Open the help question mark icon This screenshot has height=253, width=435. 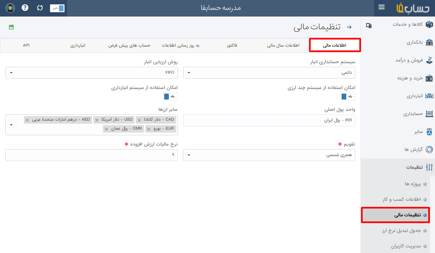point(25,8)
